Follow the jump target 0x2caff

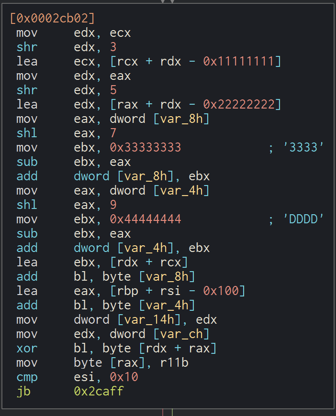click(x=99, y=391)
